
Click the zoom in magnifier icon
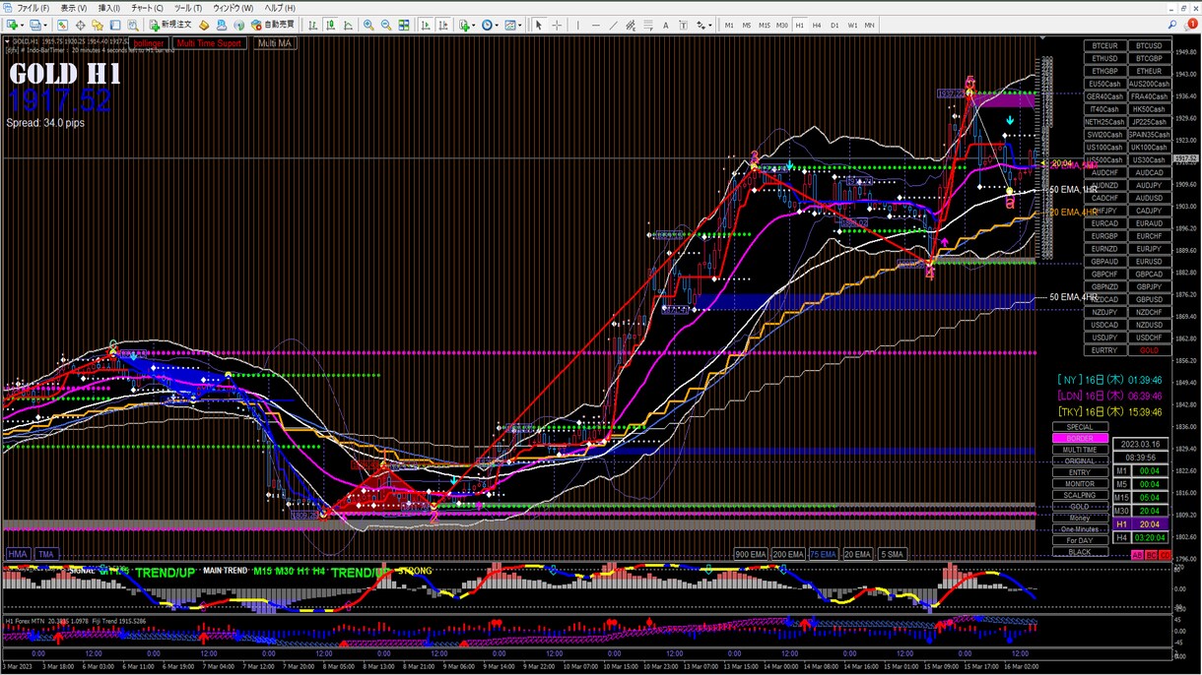click(x=367, y=25)
